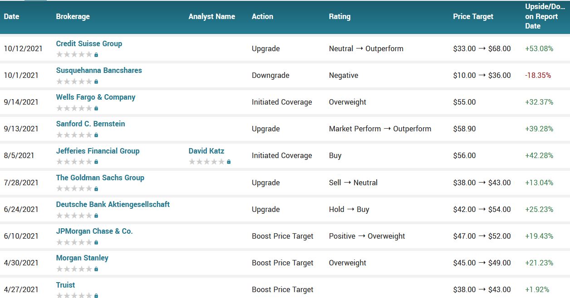
Task: Sort table by the Price Target header
Action: coord(473,16)
